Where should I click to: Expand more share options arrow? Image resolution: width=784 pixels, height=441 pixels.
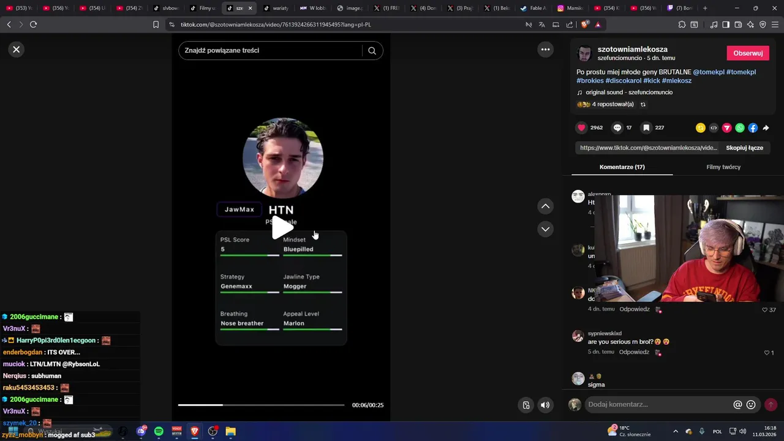[x=766, y=128]
